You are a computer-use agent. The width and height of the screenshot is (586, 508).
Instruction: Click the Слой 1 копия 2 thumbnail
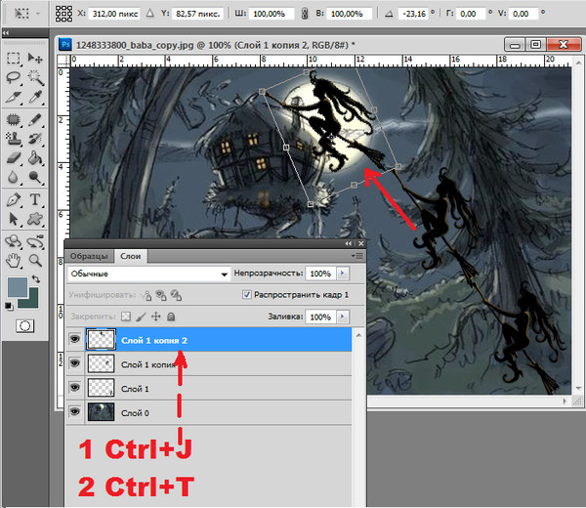click(101, 339)
